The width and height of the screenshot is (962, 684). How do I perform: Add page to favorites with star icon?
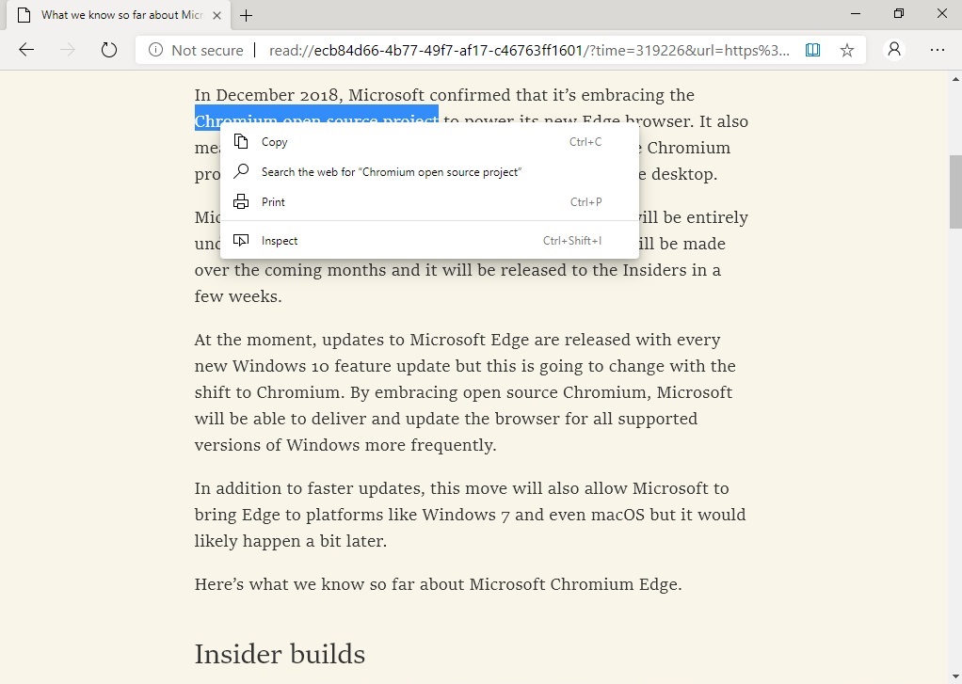(846, 50)
